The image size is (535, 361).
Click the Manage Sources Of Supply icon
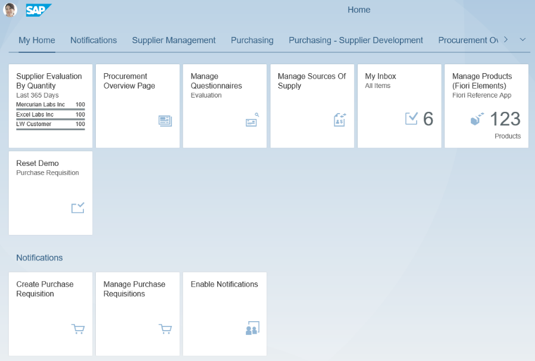point(340,120)
